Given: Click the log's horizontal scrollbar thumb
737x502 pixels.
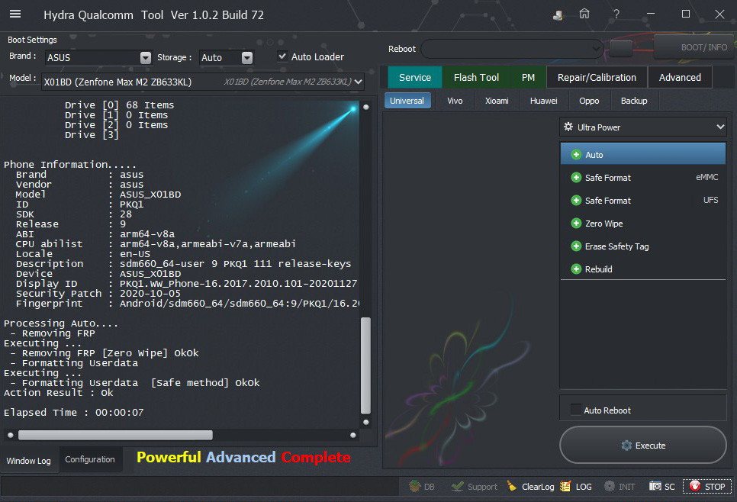Looking at the screenshot, I should click(x=114, y=435).
